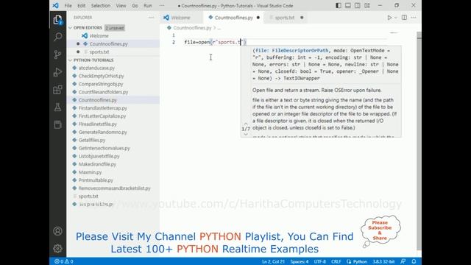Change UTF-8 file encoding
Viewport: 471px width, 265px height.
pos(319,261)
